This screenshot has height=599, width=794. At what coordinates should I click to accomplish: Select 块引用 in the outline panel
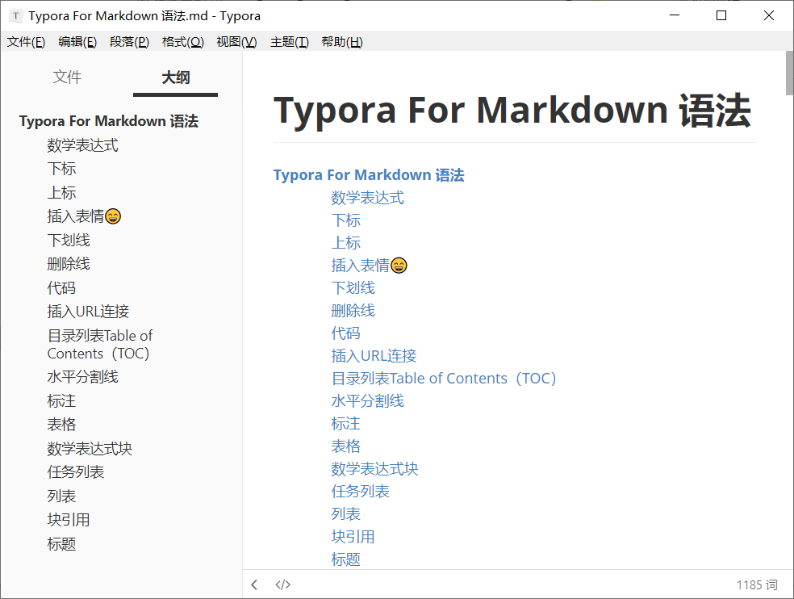coord(69,520)
